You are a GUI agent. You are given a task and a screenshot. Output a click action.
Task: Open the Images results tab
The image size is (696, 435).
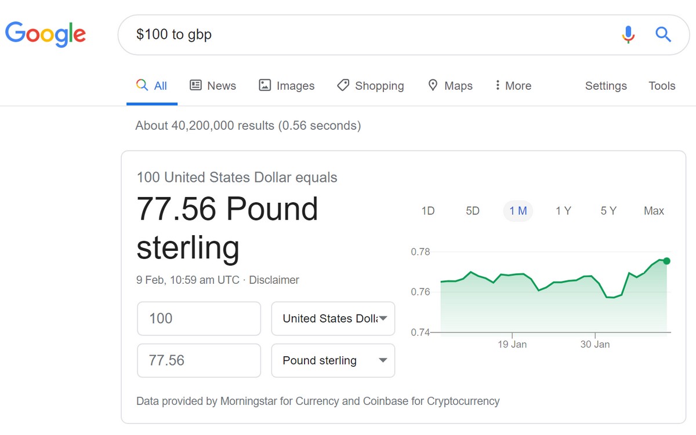pos(287,86)
